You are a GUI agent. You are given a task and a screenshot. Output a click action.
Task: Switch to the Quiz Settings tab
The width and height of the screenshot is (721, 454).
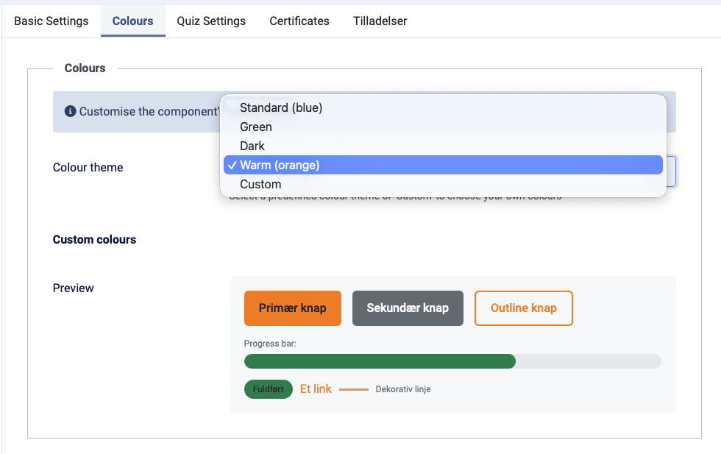click(211, 21)
